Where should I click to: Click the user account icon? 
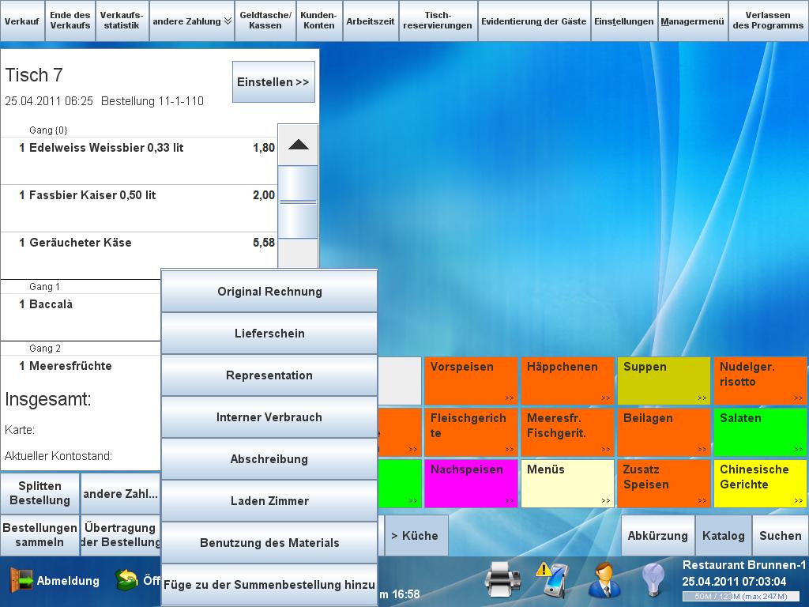pyautogui.click(x=604, y=581)
